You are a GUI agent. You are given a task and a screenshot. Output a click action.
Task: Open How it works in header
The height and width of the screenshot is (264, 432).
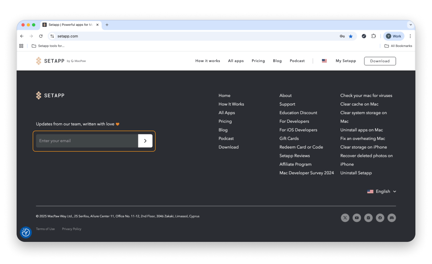208,61
